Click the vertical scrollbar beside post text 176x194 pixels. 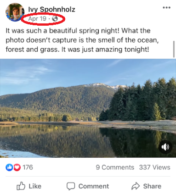(x=174, y=49)
